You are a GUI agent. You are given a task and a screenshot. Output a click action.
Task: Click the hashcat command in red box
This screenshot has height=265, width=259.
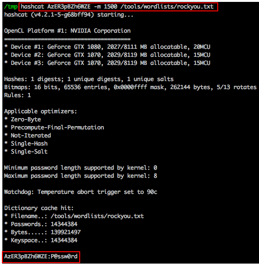point(118,7)
